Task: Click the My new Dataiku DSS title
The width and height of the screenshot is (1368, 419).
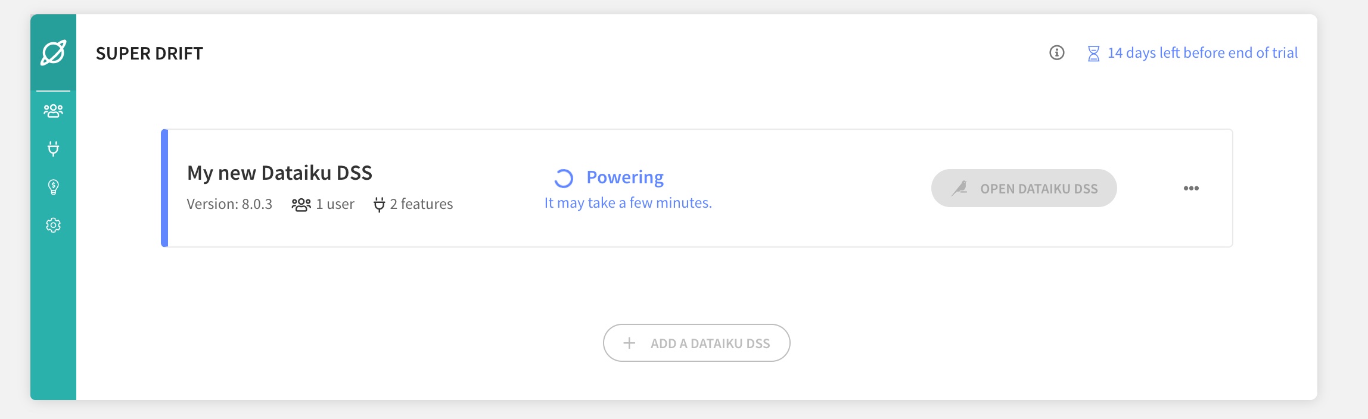Action: click(x=279, y=173)
